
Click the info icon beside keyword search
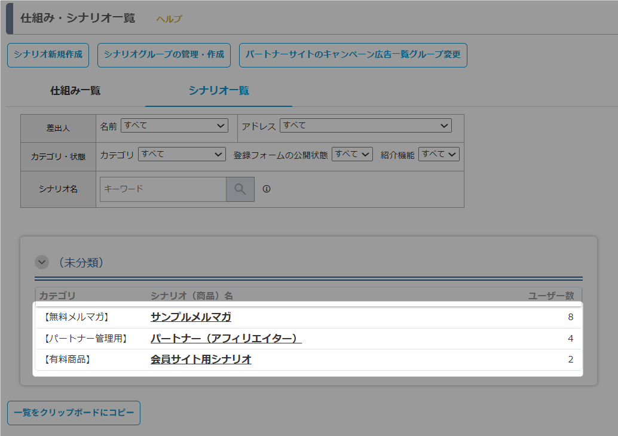point(267,189)
